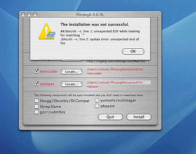This screenshot has width=196, height=154.
Task: Open the mjpeg.sourceforge.net/MacOS/ link
Action: 116,62
